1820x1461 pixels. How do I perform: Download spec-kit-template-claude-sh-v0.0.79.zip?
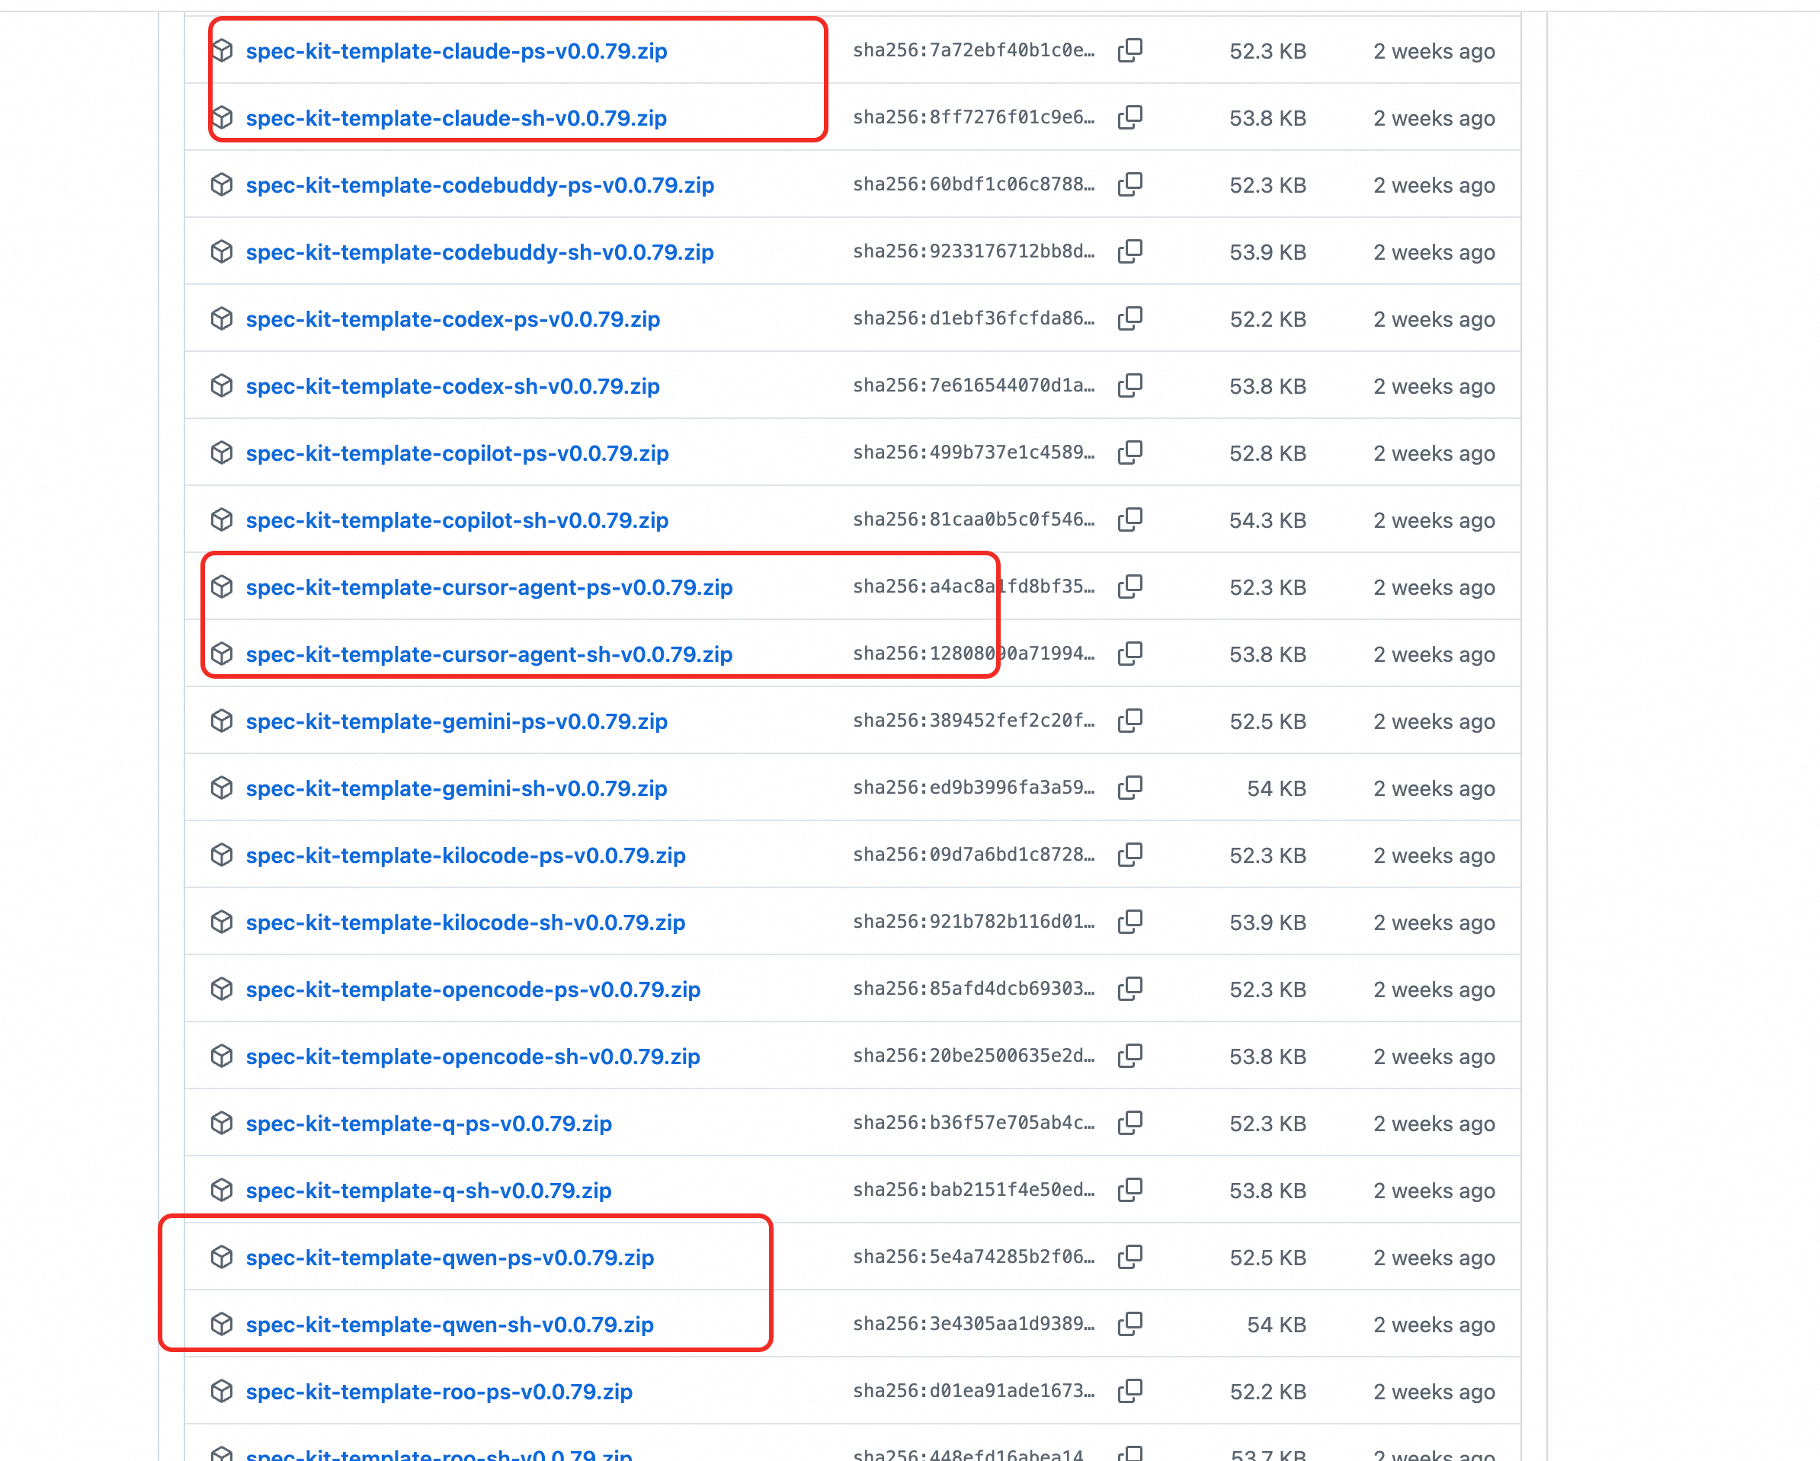coord(456,118)
